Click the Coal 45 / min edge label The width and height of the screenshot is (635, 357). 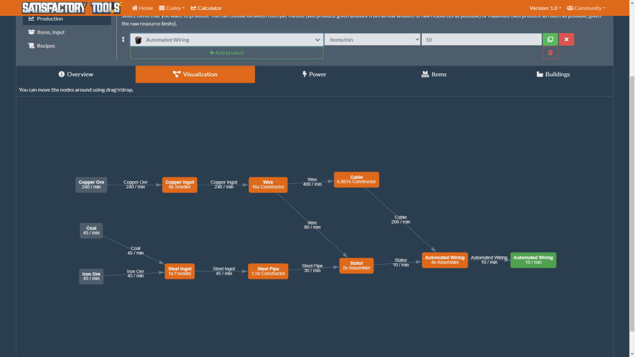tap(135, 250)
